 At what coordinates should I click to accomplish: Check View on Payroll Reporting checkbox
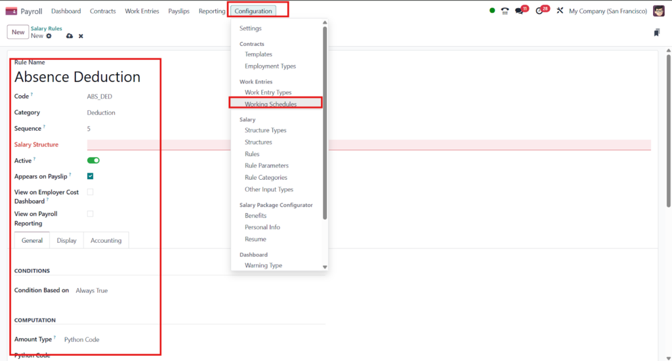[x=90, y=213]
